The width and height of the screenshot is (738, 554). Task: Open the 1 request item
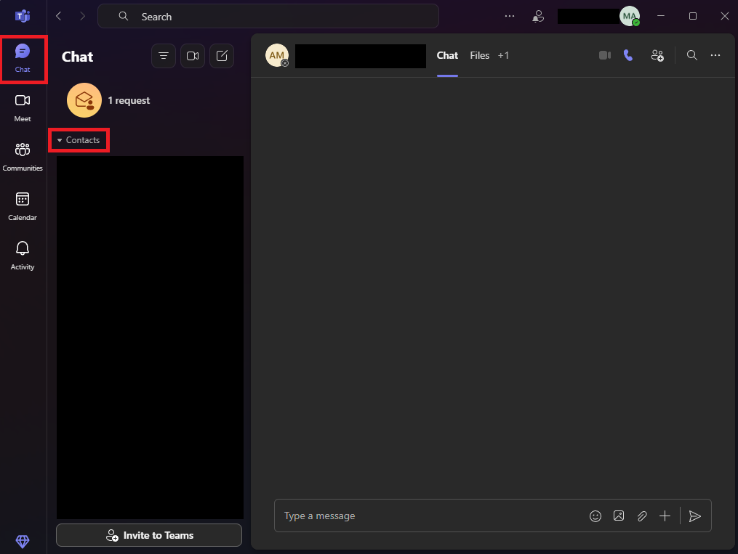click(150, 100)
